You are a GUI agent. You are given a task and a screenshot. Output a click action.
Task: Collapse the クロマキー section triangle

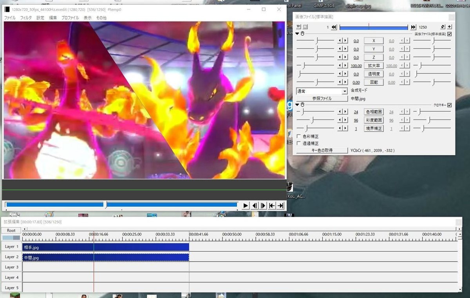(298, 105)
